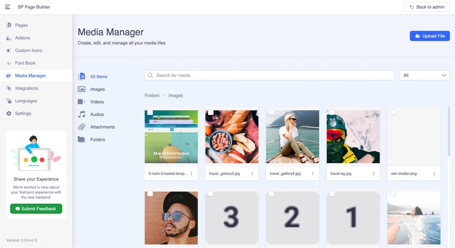The image size is (455, 248).
Task: Open the Pages sidebar icon
Action: (9, 25)
